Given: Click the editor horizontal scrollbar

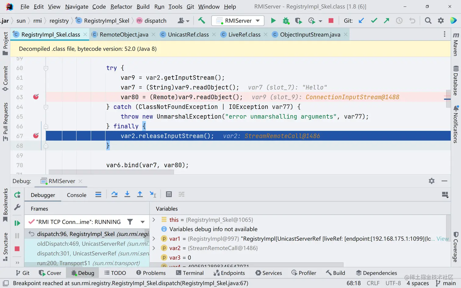Looking at the screenshot, I should [111, 172].
